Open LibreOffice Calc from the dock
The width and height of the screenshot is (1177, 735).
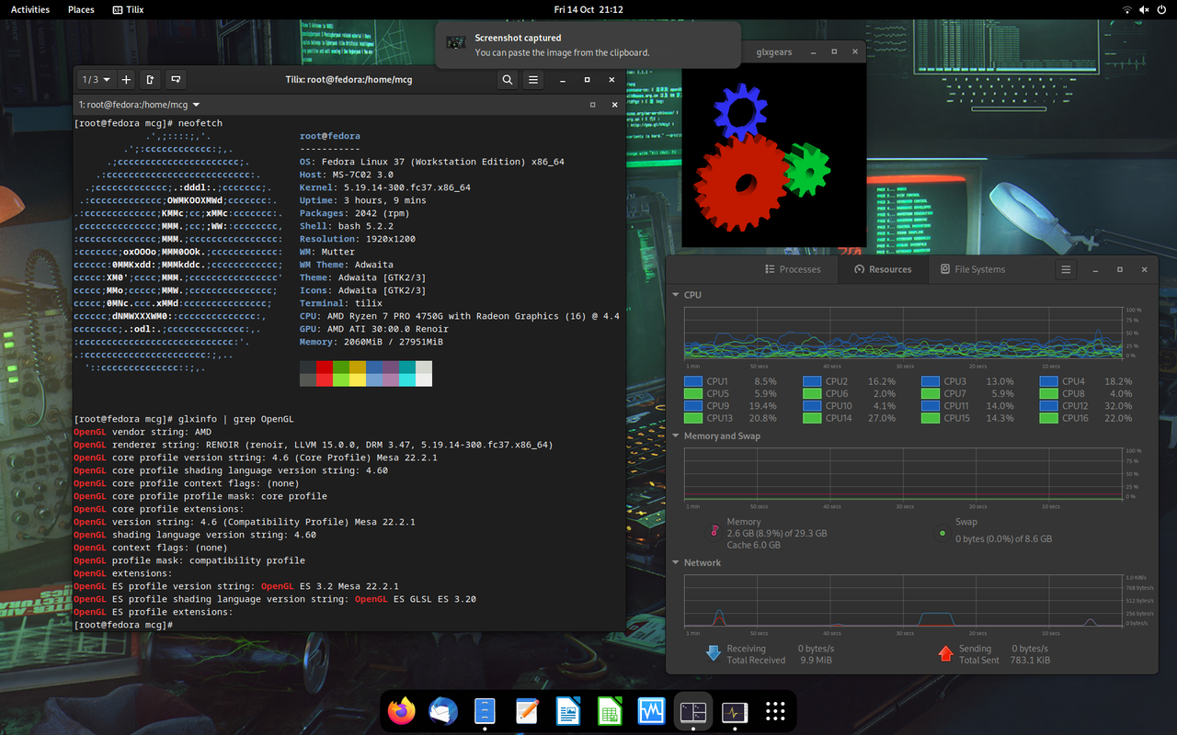(609, 711)
